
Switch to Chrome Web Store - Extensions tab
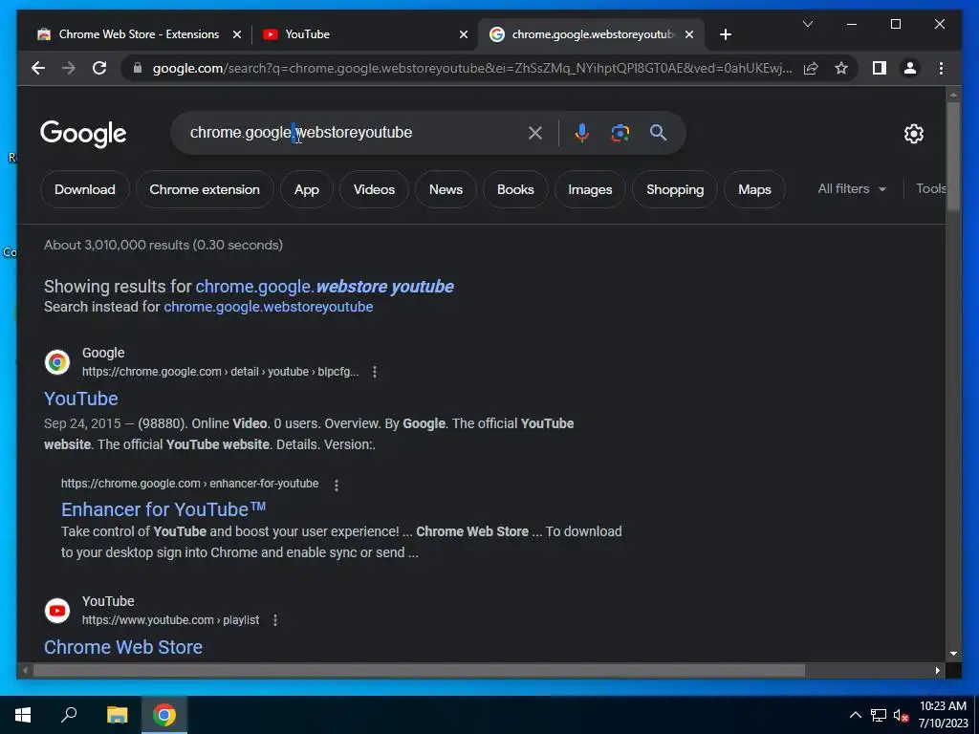point(139,34)
